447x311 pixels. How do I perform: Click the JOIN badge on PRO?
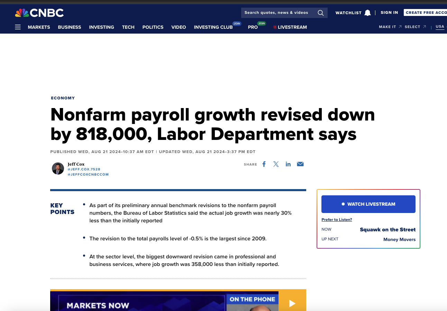(x=262, y=24)
